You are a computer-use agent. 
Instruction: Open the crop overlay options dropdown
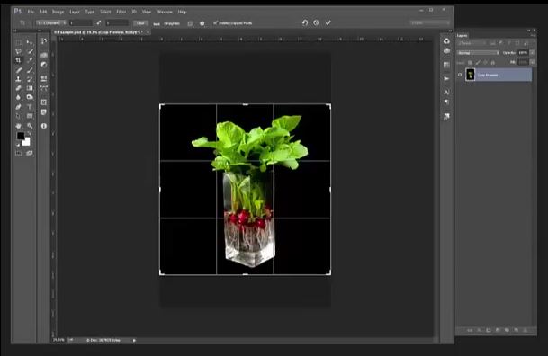(x=191, y=23)
